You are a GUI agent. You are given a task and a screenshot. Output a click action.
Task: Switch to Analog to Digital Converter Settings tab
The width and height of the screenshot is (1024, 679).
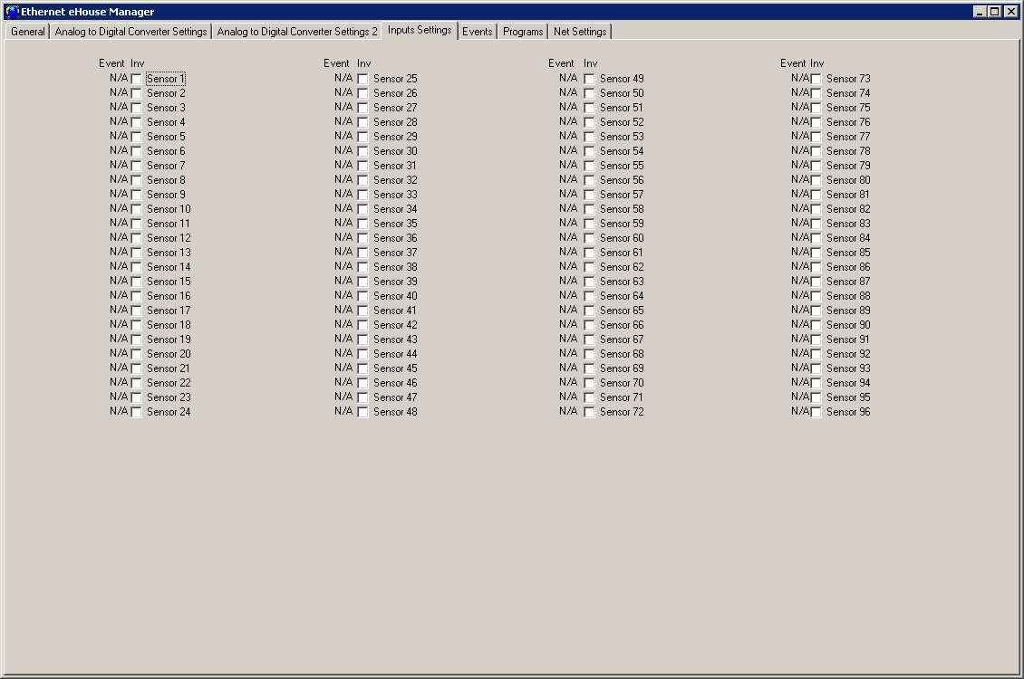[130, 32]
